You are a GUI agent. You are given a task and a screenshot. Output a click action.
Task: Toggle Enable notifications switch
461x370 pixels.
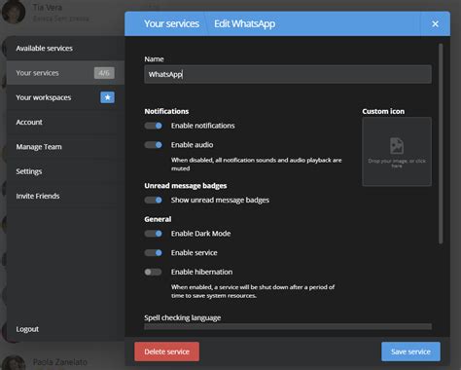pyautogui.click(x=154, y=126)
